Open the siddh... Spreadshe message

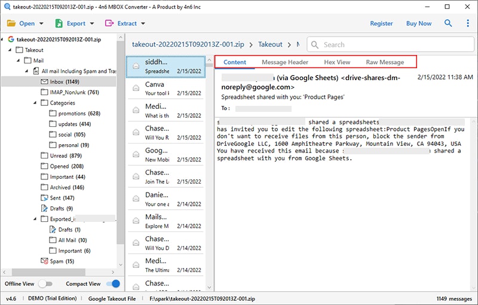coord(166,66)
